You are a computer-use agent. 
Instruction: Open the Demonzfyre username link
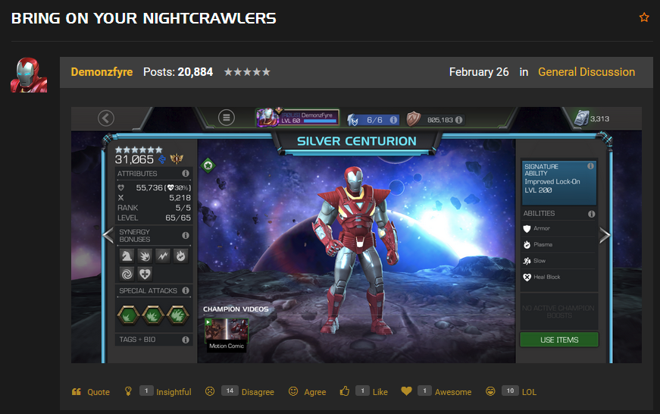click(102, 72)
